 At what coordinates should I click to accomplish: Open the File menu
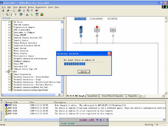point(4,7)
